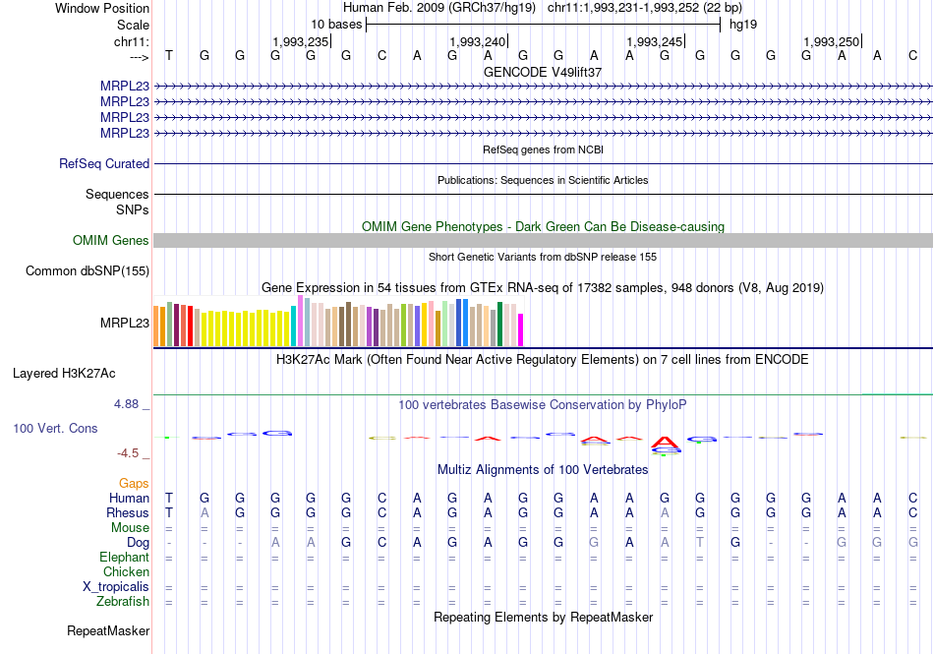Image resolution: width=934 pixels, height=654 pixels.
Task: Click the chr11: ruler label
Action: (131, 41)
